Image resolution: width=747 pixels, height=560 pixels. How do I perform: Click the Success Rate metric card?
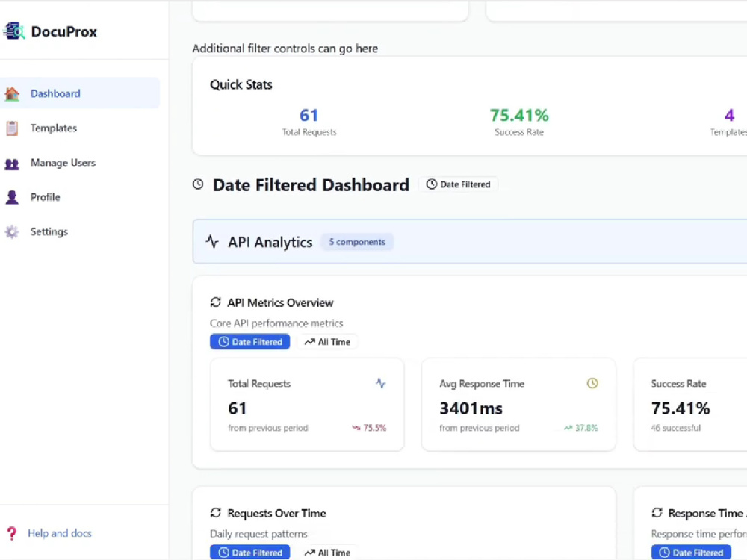(x=690, y=405)
